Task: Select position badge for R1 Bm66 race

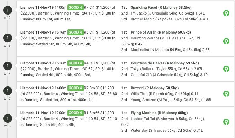Action: (8, 119)
